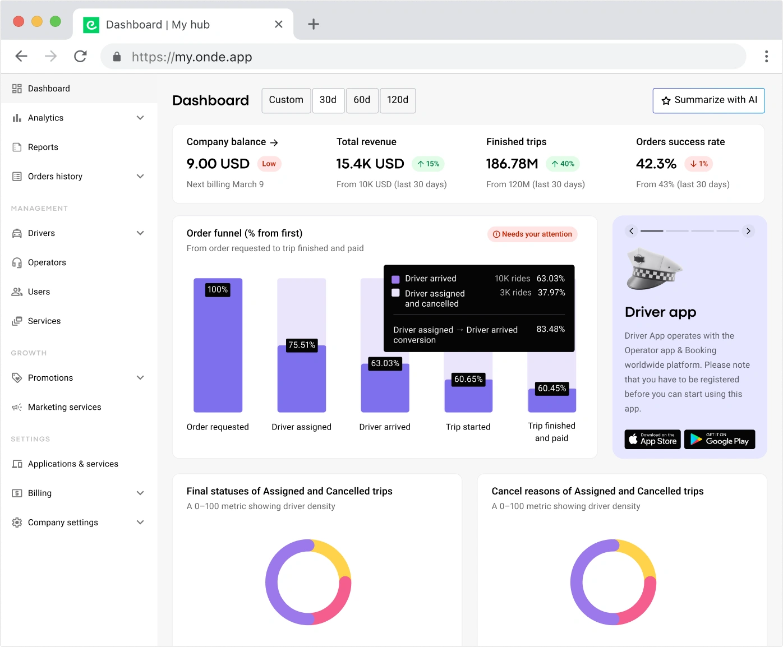Click the Applications & services icon
The image size is (783, 647).
17,464
